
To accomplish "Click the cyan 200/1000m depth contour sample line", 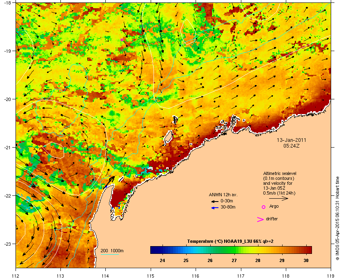I will tap(109, 254).
